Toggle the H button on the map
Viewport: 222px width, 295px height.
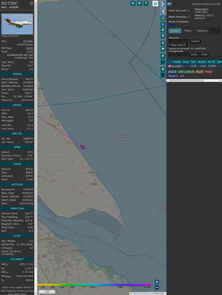139,3
